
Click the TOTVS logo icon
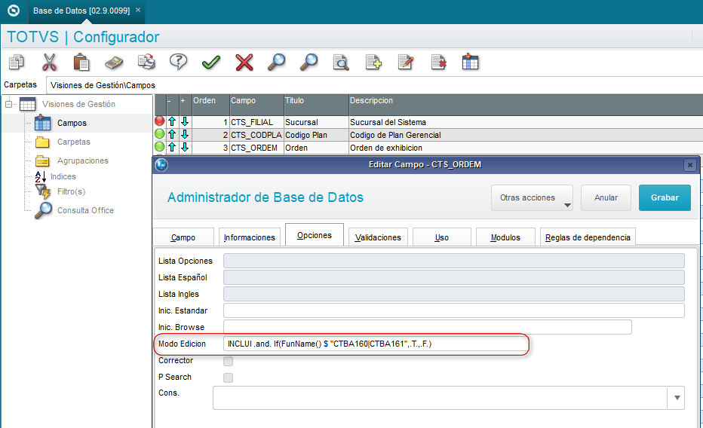[14, 11]
